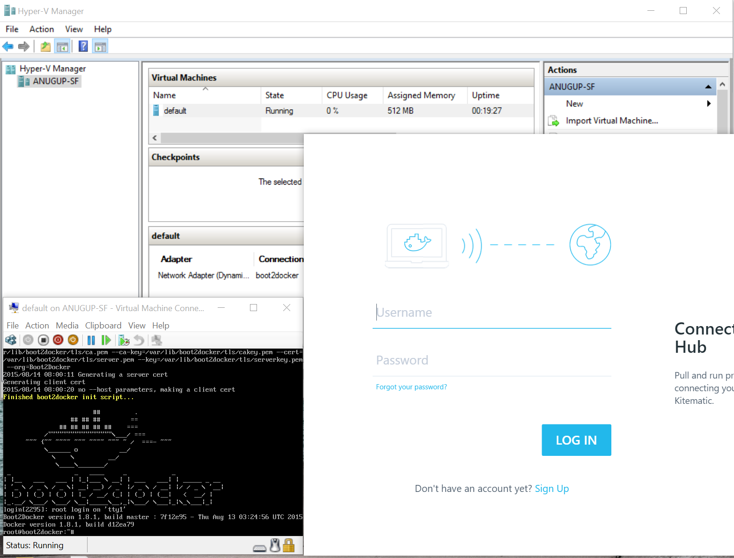Click the red Shut Down icon in VM toolbar
Image resolution: width=734 pixels, height=558 pixels.
click(58, 340)
